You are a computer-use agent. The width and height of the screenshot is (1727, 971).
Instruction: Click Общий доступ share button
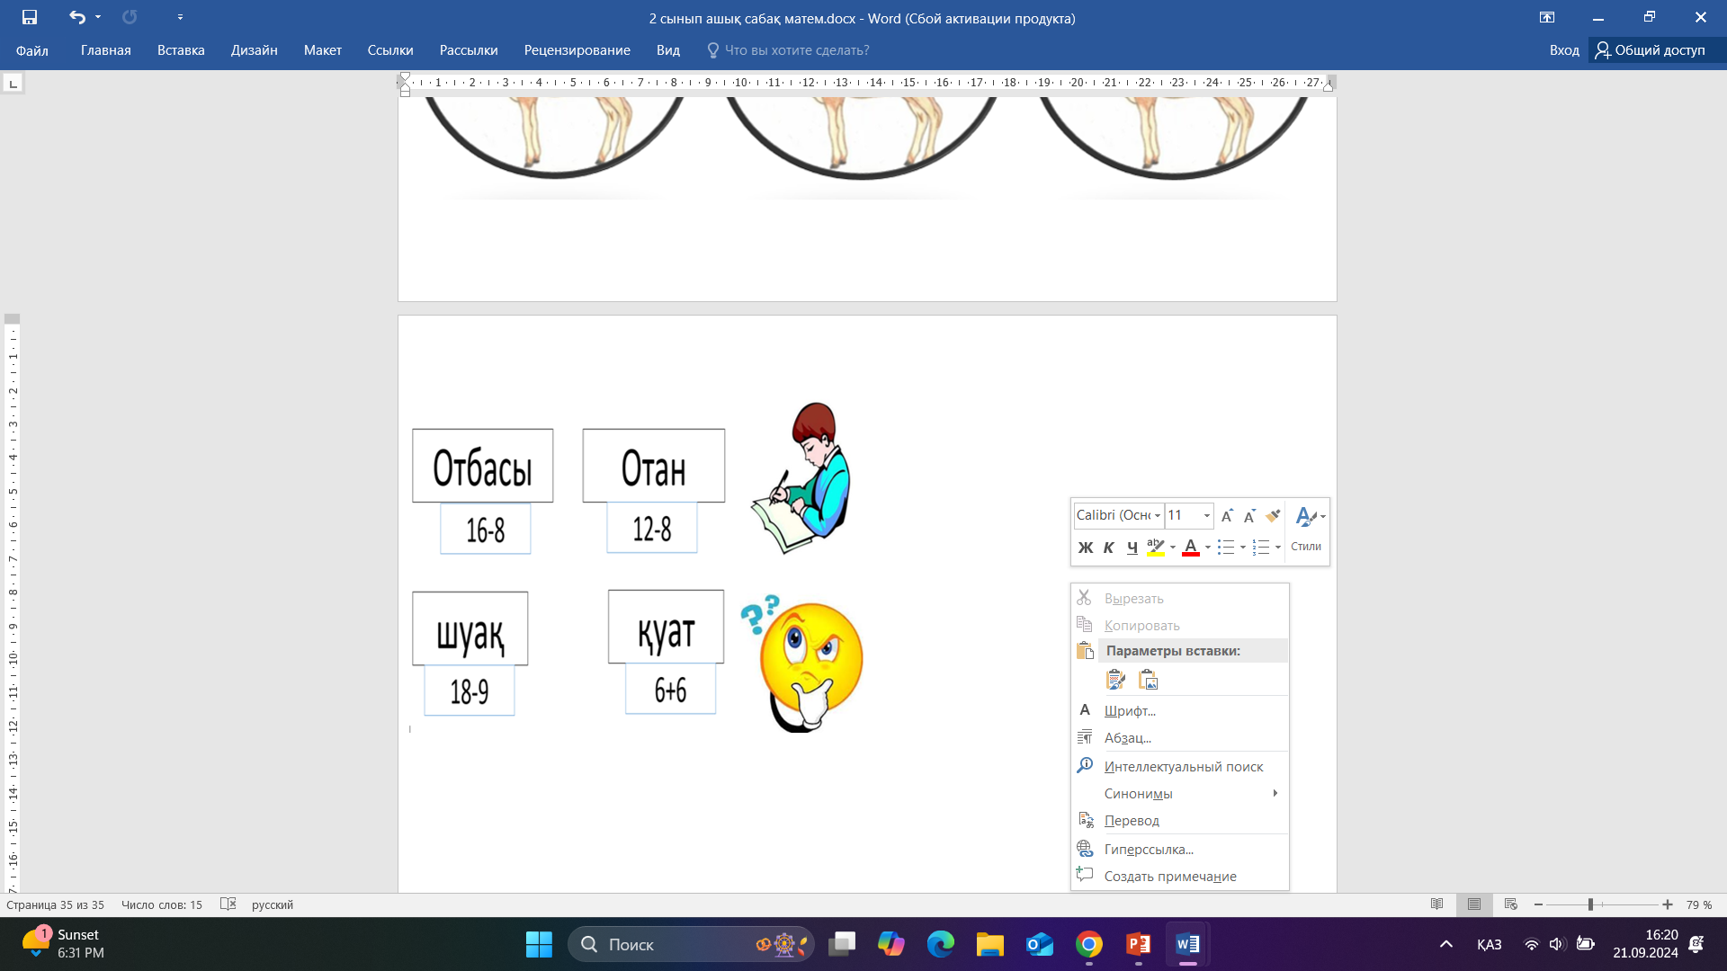click(1650, 50)
